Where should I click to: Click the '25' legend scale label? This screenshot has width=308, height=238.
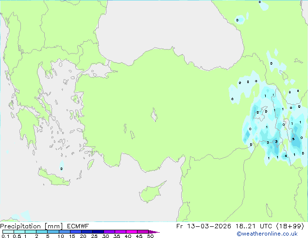coord(94,236)
